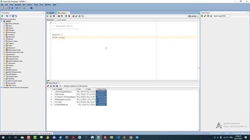
Task: Save Dbms Output with disk icon
Action: [x=208, y=16]
